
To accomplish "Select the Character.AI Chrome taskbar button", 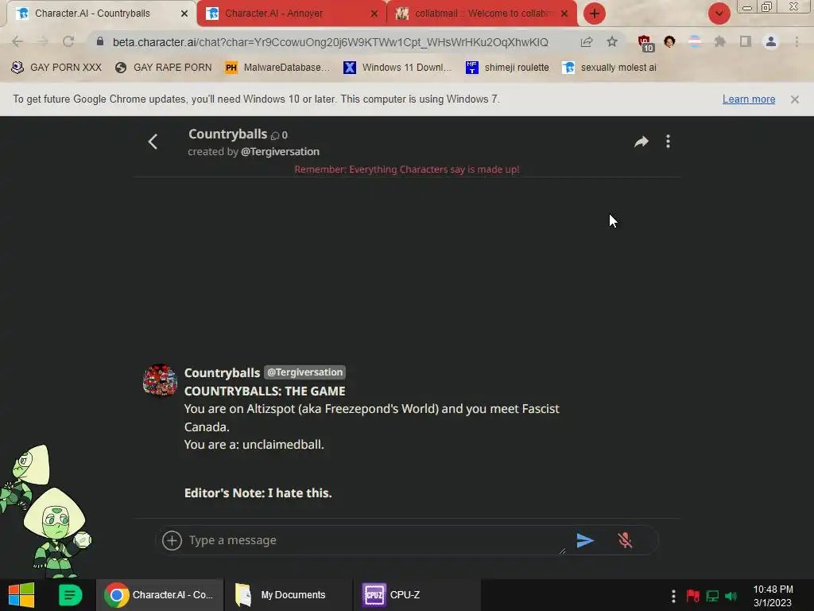I will [x=159, y=595].
